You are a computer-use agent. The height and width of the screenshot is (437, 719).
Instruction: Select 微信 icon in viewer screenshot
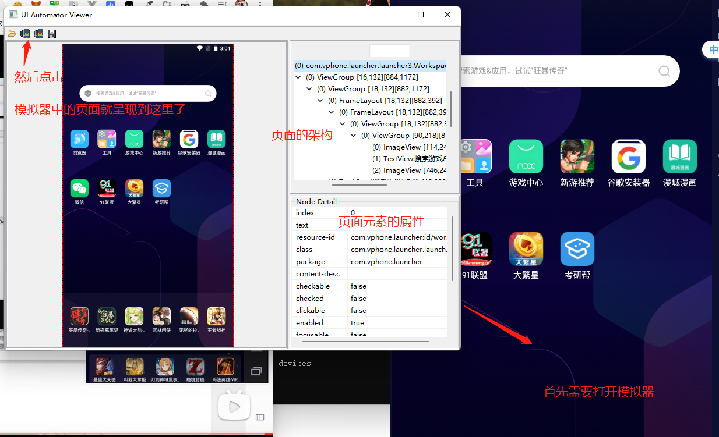coord(79,188)
